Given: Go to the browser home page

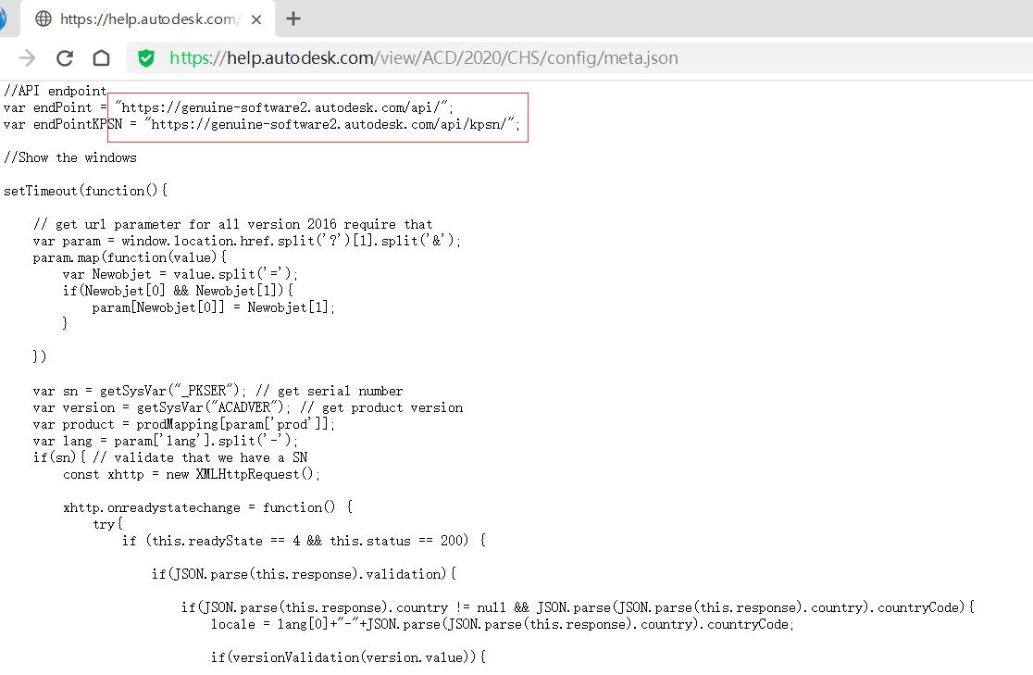Looking at the screenshot, I should coord(101,58).
